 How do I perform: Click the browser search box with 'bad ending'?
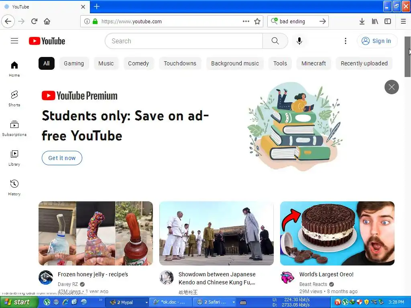(297, 21)
